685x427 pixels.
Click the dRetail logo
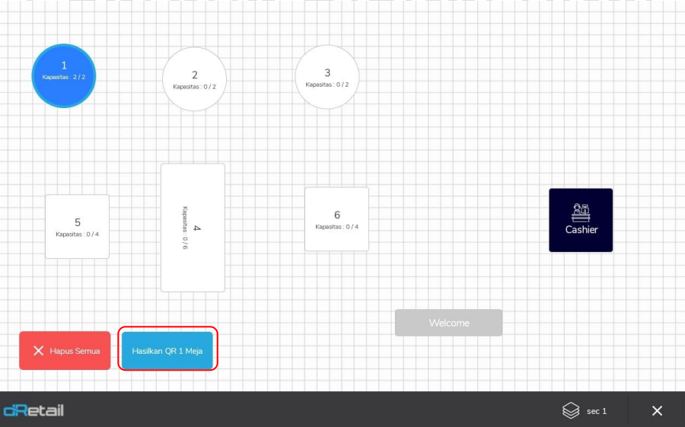click(x=33, y=410)
